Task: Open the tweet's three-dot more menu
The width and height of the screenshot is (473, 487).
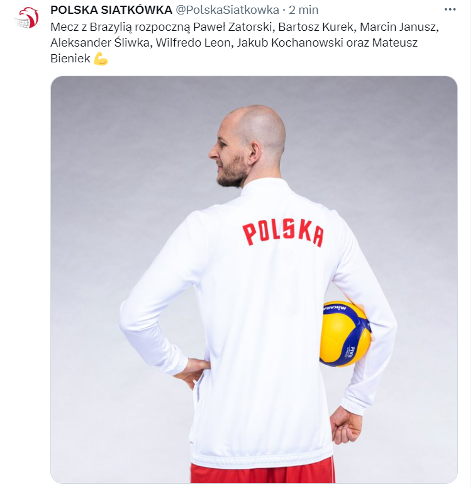Action: pyautogui.click(x=450, y=9)
